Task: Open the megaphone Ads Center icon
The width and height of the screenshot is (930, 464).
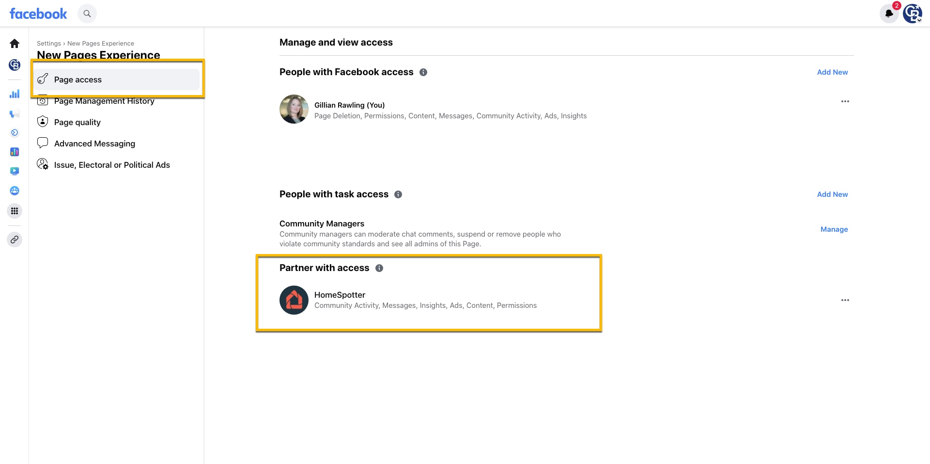Action: pos(15,114)
